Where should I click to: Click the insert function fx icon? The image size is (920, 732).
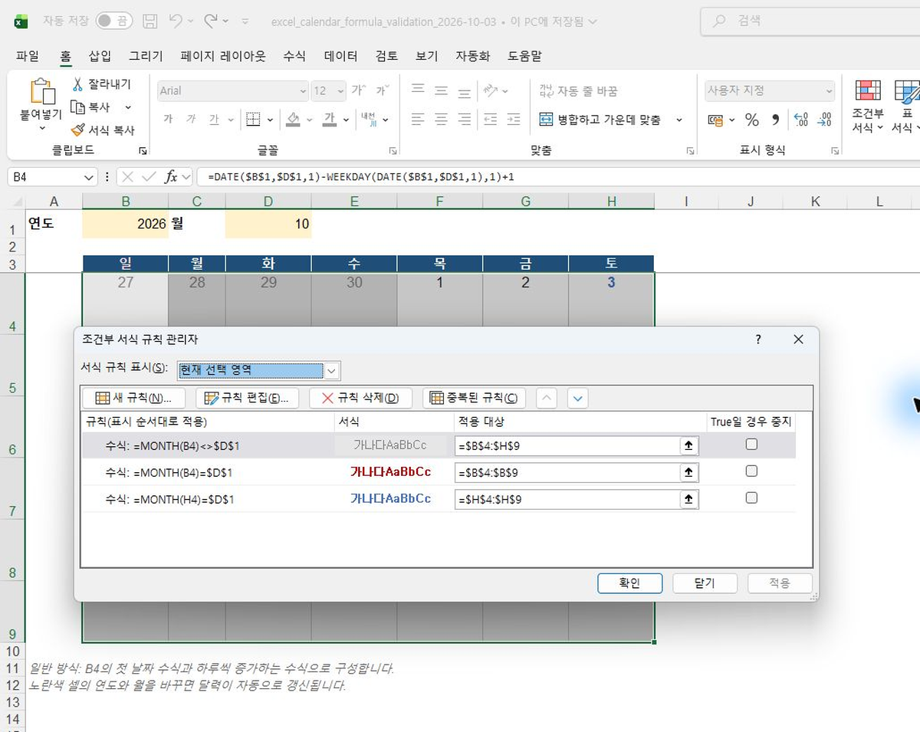click(171, 177)
